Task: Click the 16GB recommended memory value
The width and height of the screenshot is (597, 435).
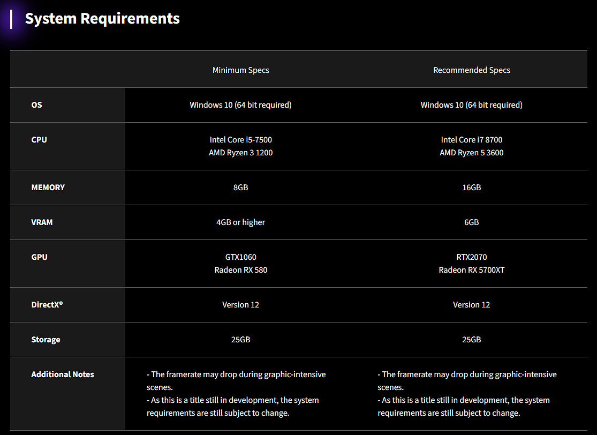Action: point(471,187)
